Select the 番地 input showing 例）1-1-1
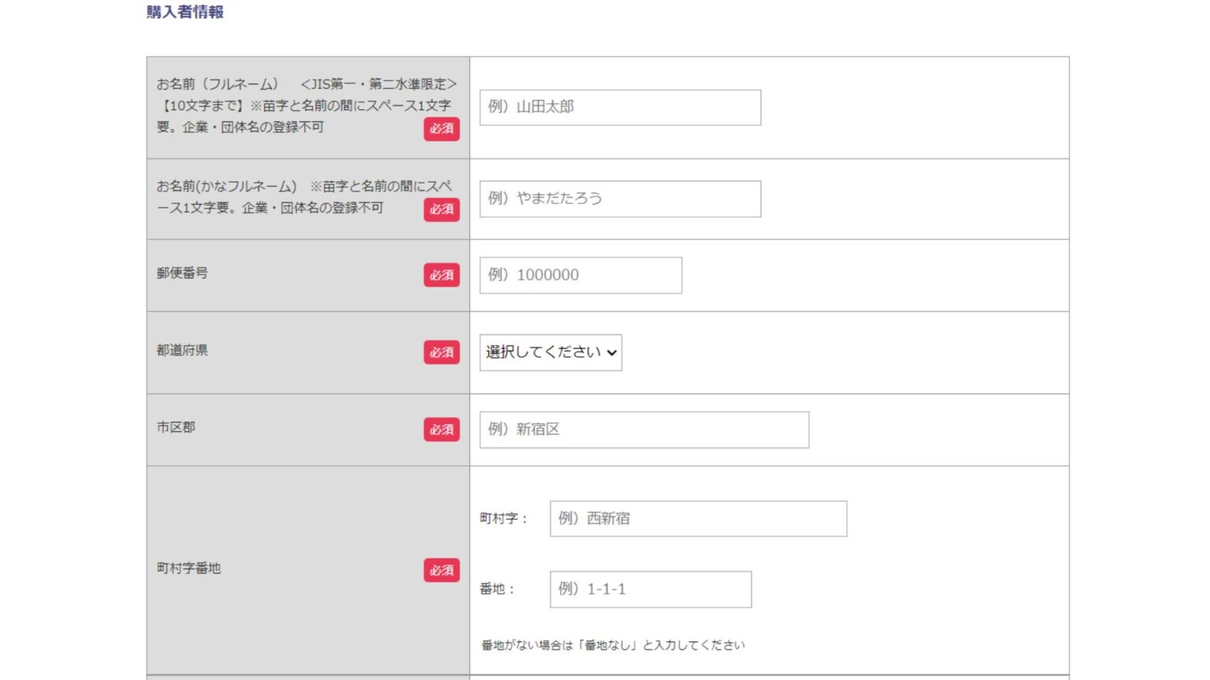Image resolution: width=1210 pixels, height=680 pixels. point(650,589)
